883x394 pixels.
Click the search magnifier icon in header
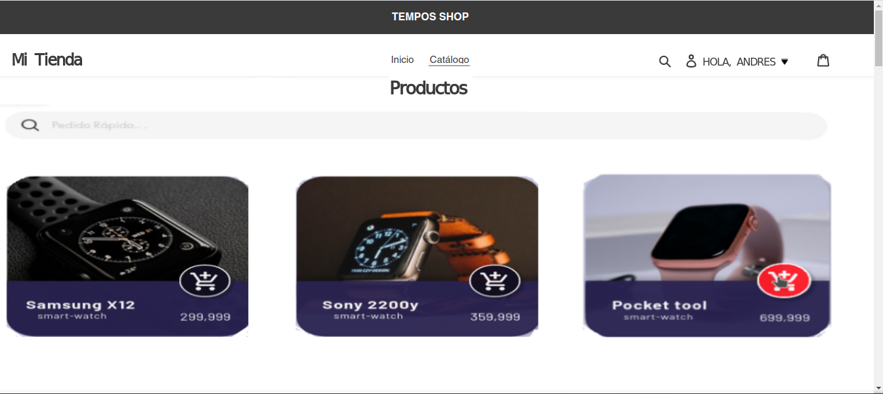(664, 62)
